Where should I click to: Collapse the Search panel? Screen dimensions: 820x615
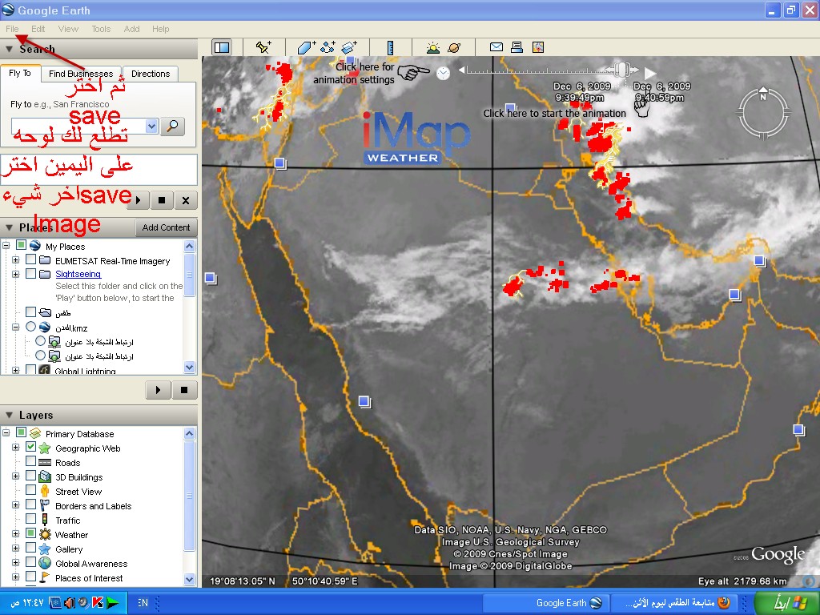(9, 49)
